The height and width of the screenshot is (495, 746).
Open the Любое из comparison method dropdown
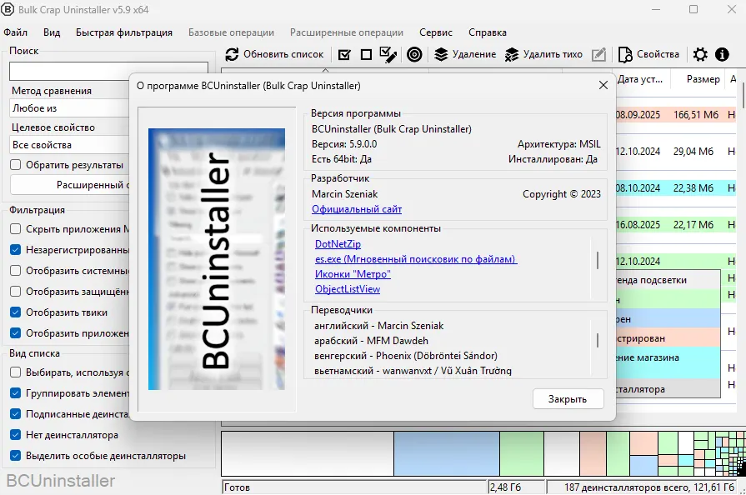point(68,108)
